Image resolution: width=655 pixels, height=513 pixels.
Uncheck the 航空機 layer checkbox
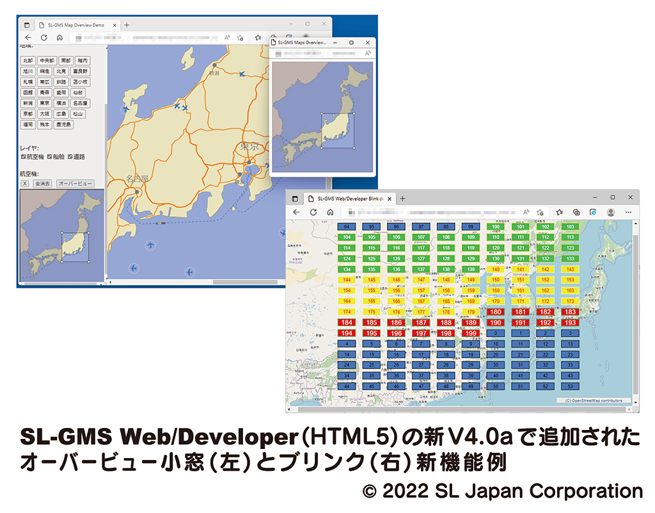[24, 157]
